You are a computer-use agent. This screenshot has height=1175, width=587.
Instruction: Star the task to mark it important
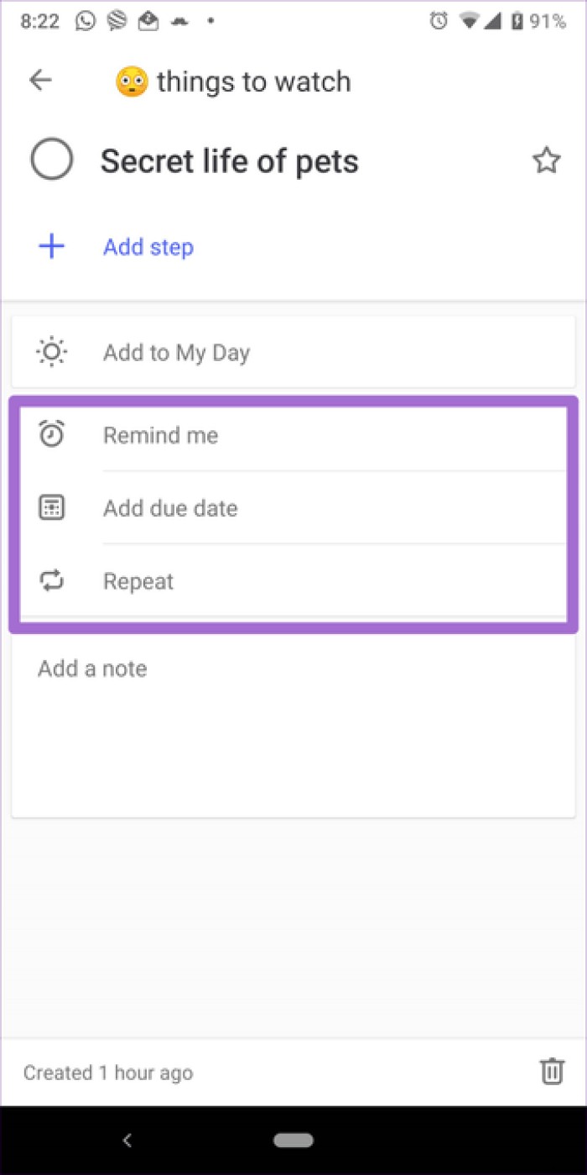tap(546, 160)
